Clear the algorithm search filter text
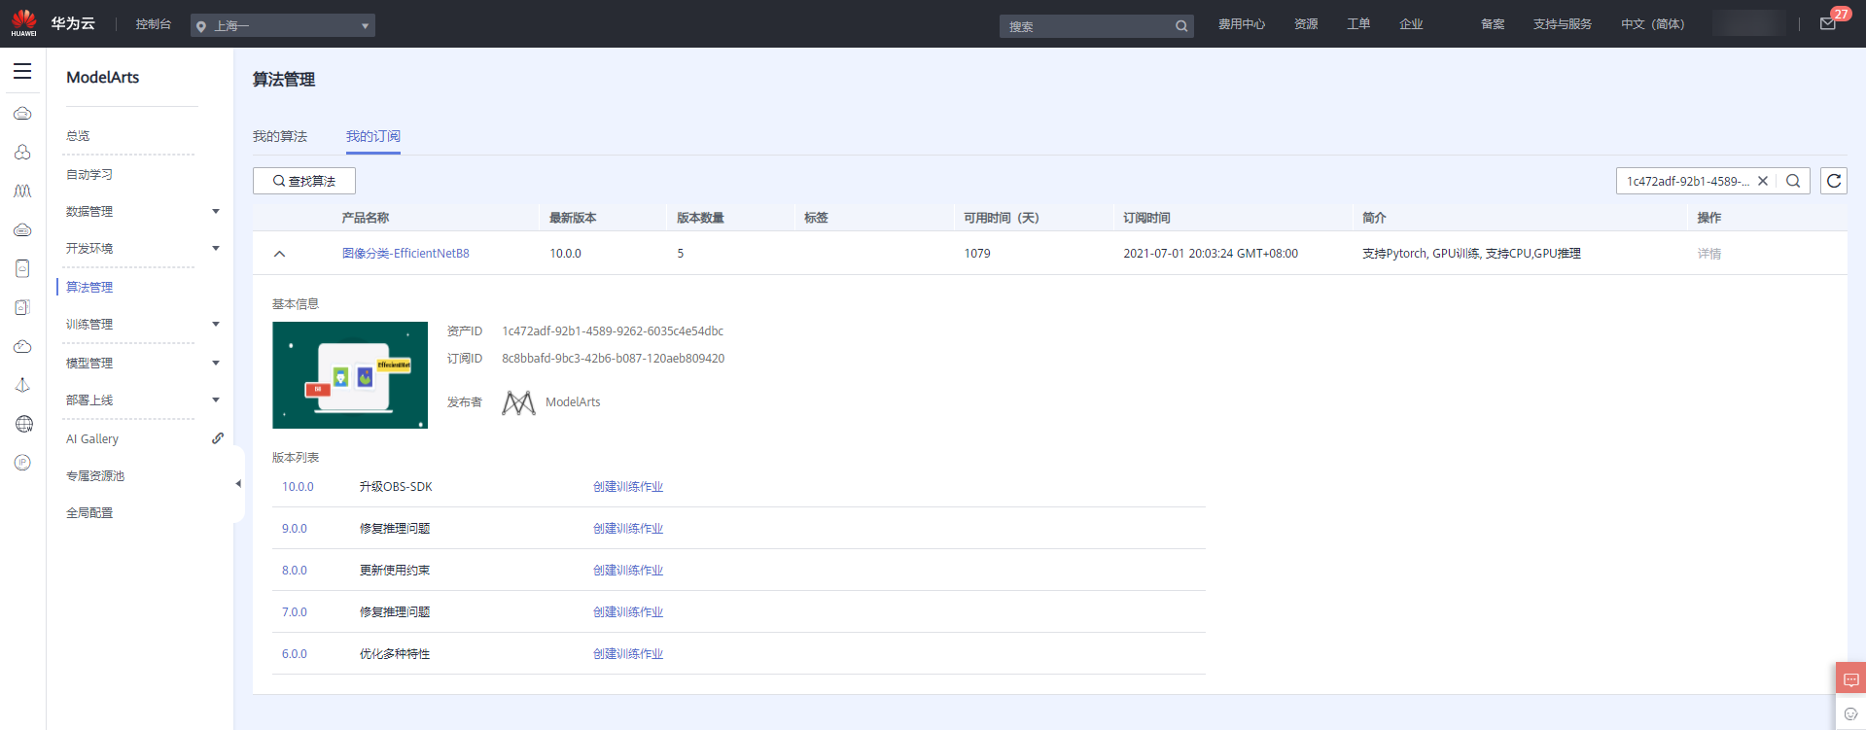The height and width of the screenshot is (730, 1866). pos(1763,181)
